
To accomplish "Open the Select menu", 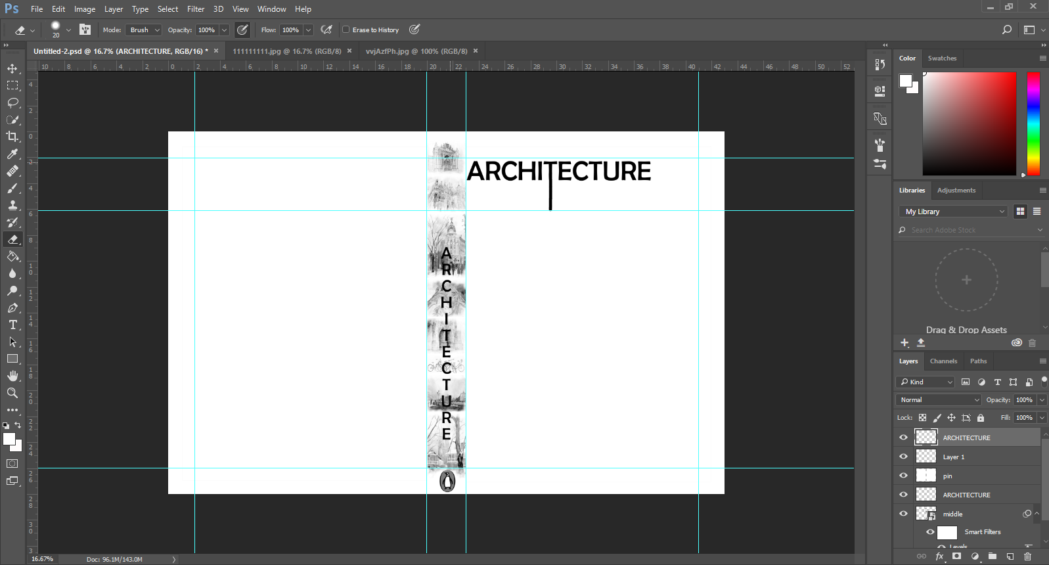I will pos(167,9).
